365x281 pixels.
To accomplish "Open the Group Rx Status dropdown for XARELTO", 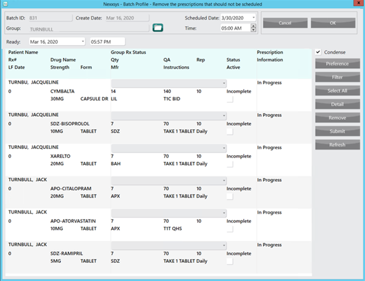I will (224, 147).
